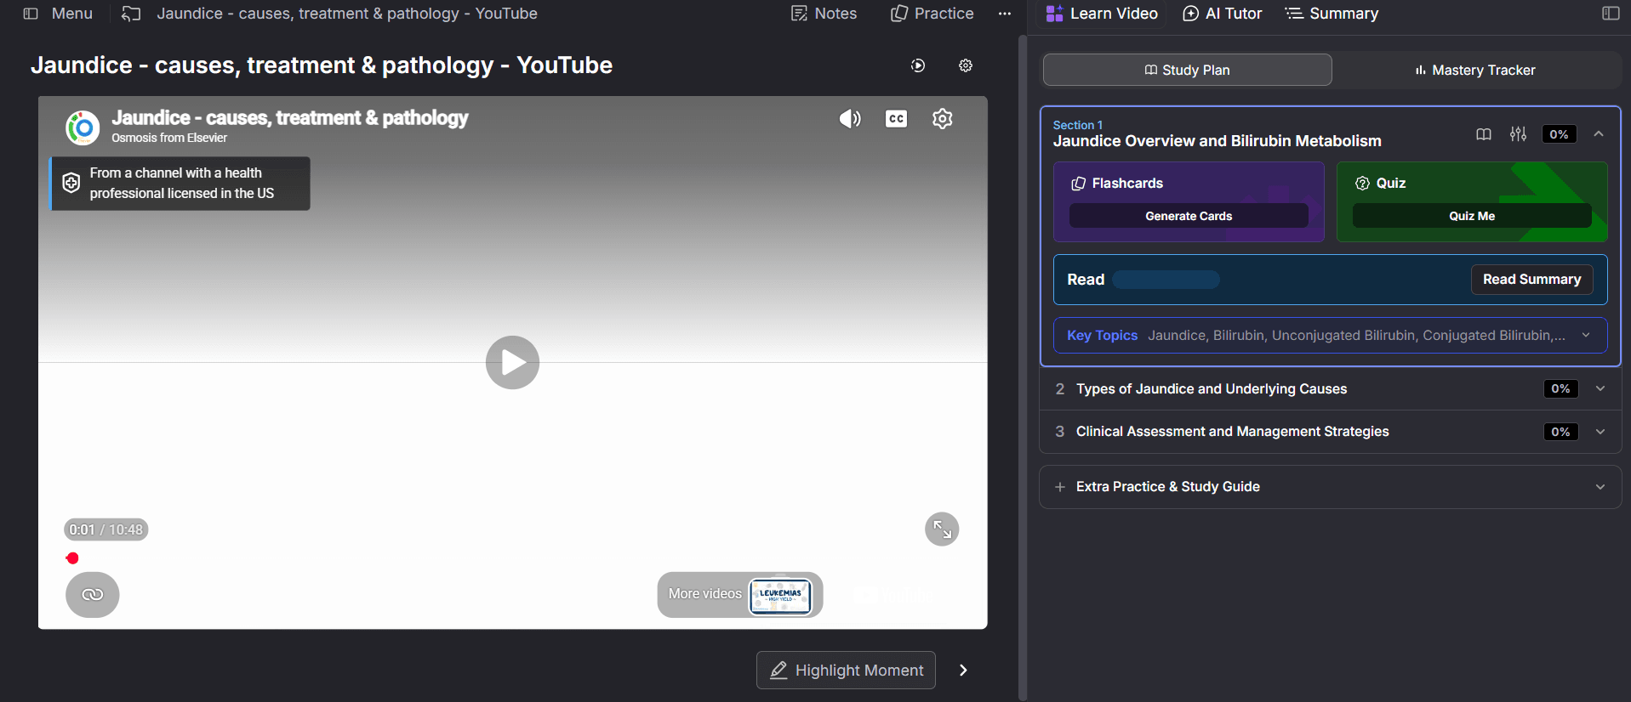Enter fullscreen with the expand arrows icon
This screenshot has width=1631, height=702.
[x=942, y=529]
